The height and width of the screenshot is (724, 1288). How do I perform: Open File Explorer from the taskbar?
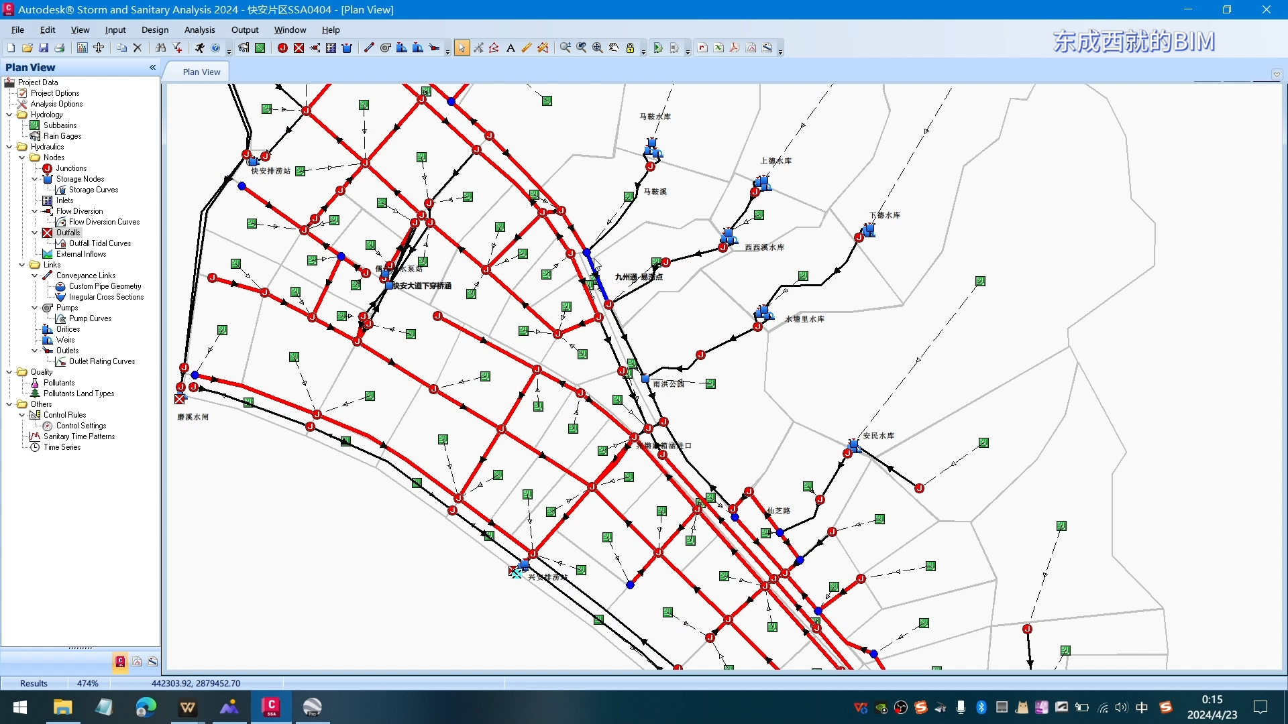[62, 707]
